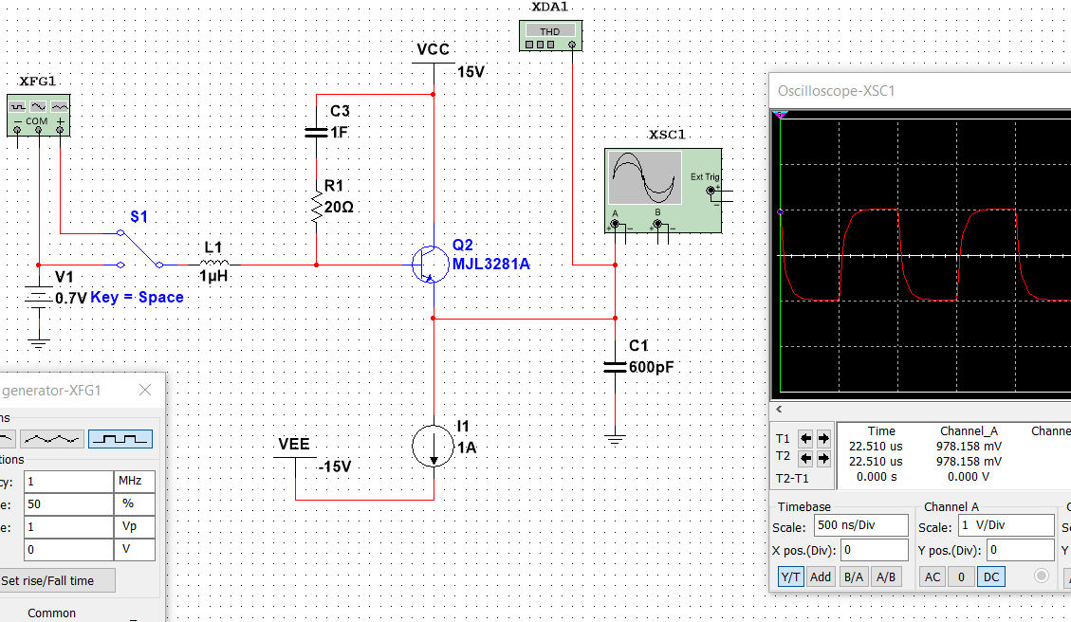Select ground symbol below battery V1

point(38,343)
